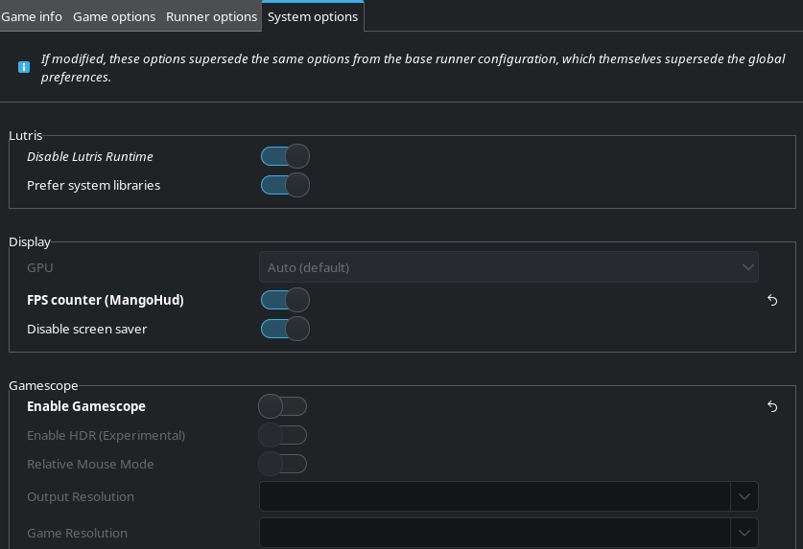The image size is (803, 549).
Task: Reset the Enable Gamescope option
Action: coord(772,407)
